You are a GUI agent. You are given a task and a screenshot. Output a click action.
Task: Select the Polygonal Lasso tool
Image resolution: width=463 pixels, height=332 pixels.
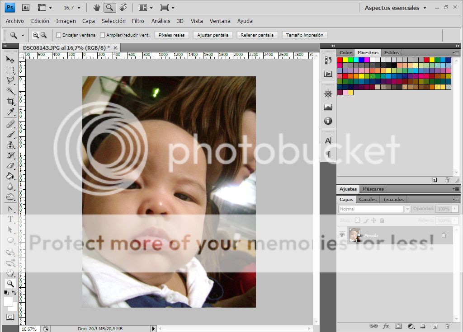click(10, 80)
